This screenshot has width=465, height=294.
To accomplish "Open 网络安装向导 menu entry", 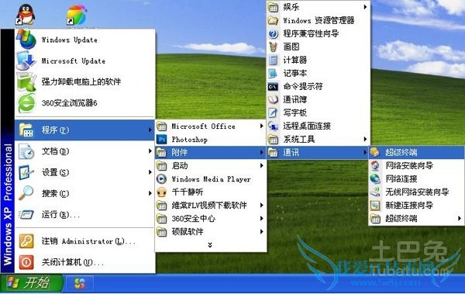I will [416, 166].
